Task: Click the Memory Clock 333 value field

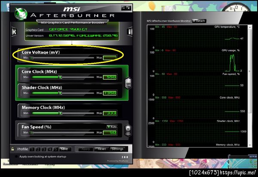Action: pos(110,113)
